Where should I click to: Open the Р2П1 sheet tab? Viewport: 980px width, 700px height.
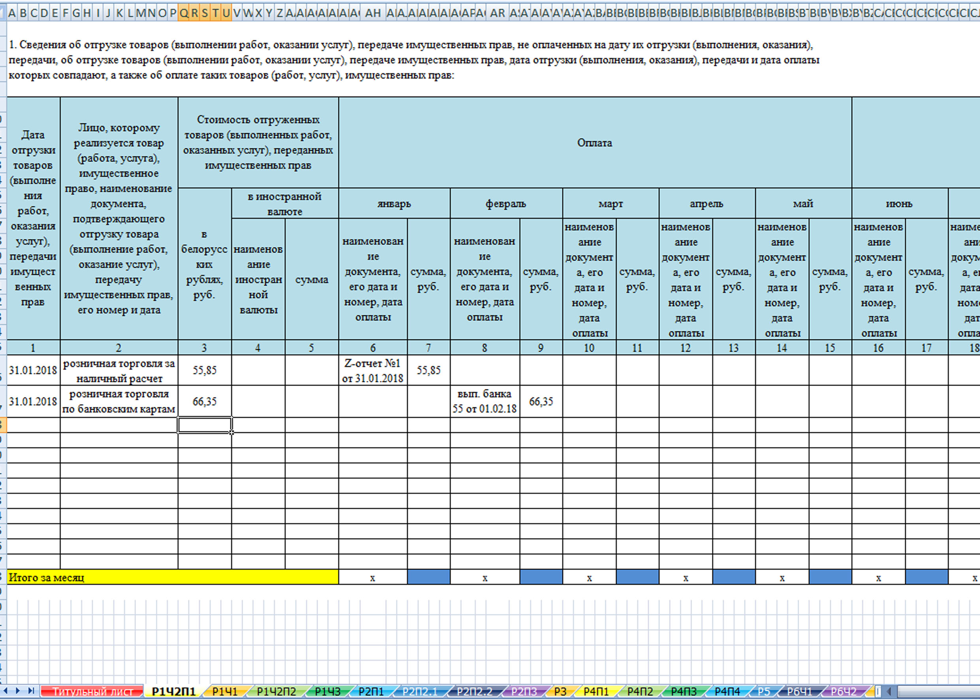371,691
